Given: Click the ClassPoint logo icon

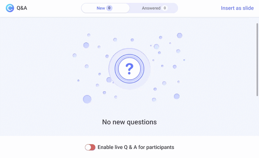Looking at the screenshot, I should point(10,8).
